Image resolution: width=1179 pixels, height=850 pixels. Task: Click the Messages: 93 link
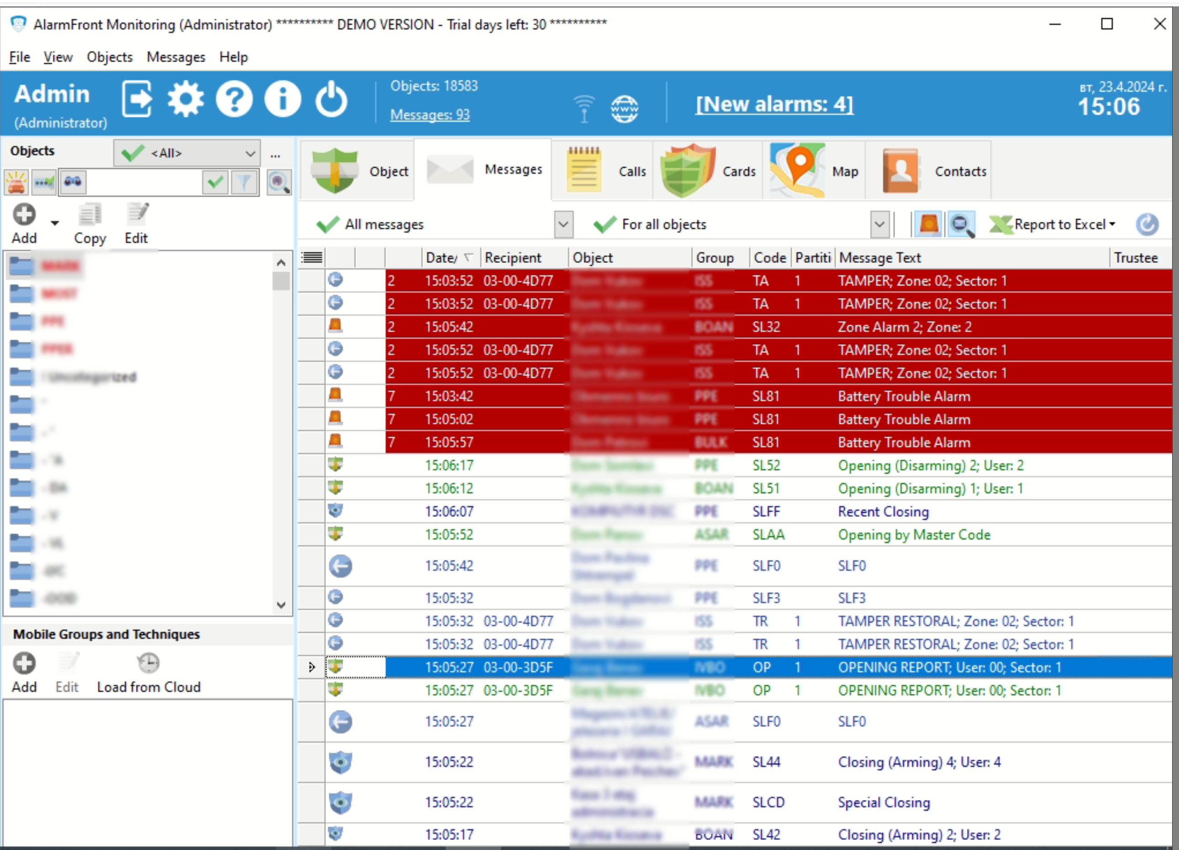tap(430, 115)
